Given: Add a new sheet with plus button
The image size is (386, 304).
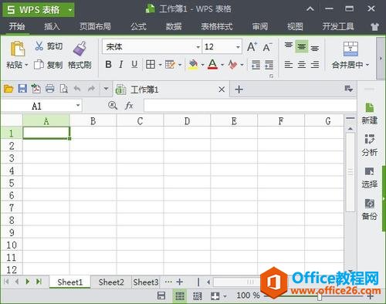Looking at the screenshot, I should click(179, 282).
